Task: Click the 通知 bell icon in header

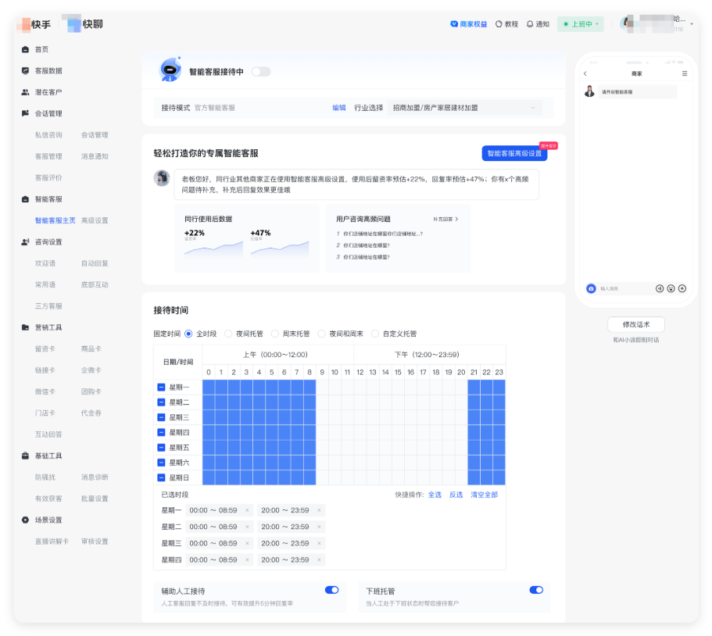Action: [x=530, y=24]
